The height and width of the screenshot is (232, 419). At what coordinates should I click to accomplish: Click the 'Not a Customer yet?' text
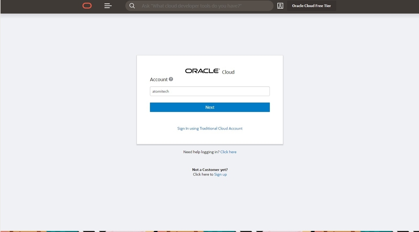210,170
